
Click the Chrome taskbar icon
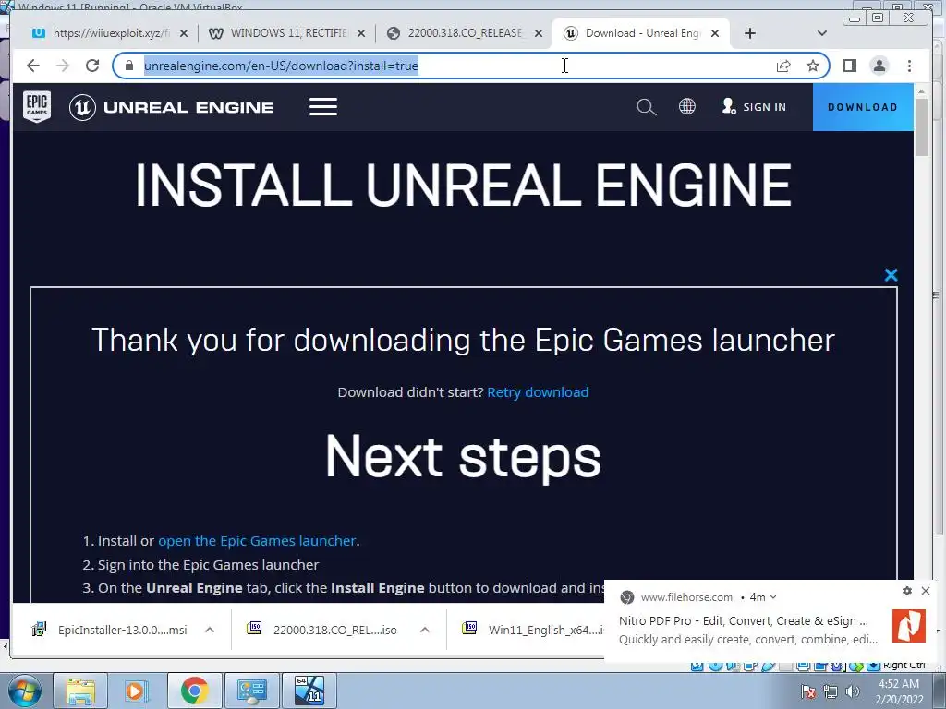pyautogui.click(x=194, y=691)
